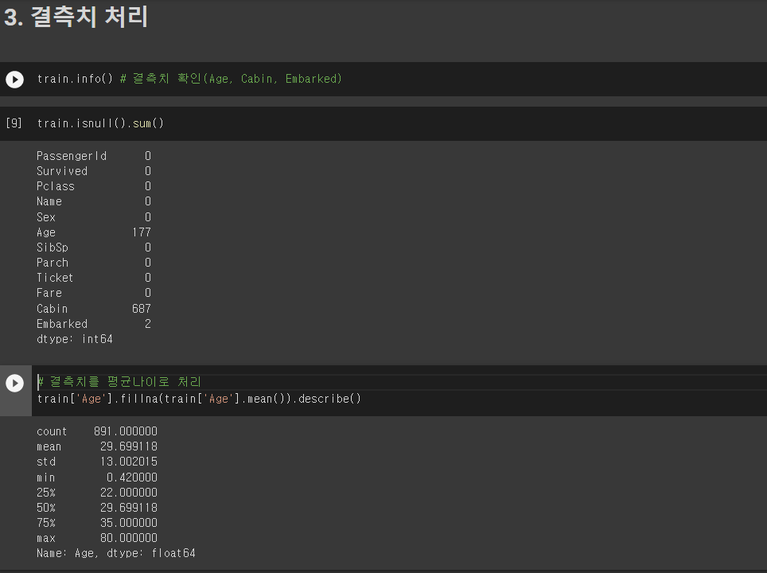Click the Name output row label

(49, 201)
